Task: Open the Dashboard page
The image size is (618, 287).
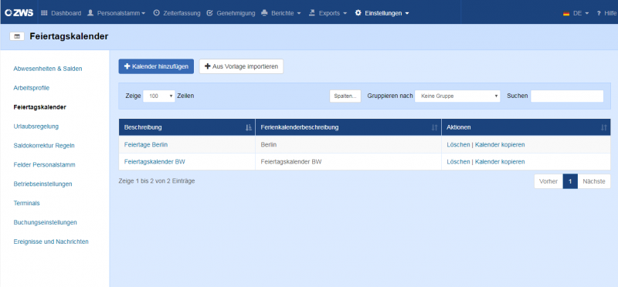Action: pyautogui.click(x=61, y=13)
